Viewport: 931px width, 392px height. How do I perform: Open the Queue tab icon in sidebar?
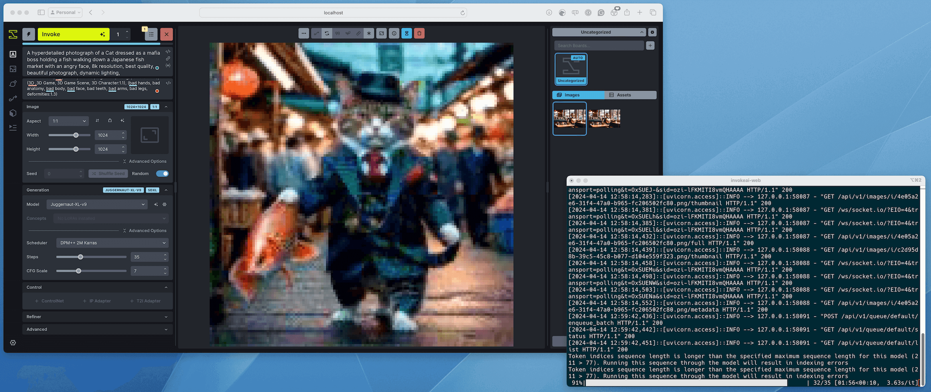(13, 128)
